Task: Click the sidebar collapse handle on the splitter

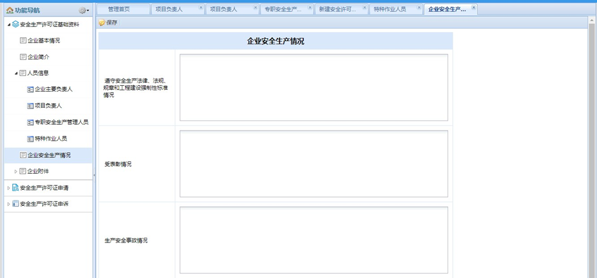Action: coord(94,175)
